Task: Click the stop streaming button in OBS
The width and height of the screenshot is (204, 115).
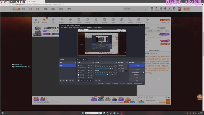Action: coord(136,66)
